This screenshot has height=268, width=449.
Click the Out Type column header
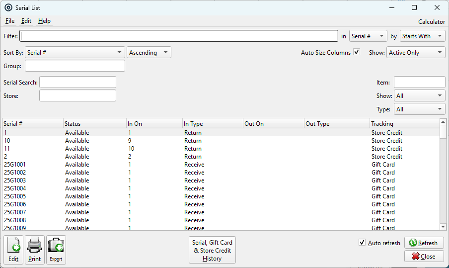point(337,123)
